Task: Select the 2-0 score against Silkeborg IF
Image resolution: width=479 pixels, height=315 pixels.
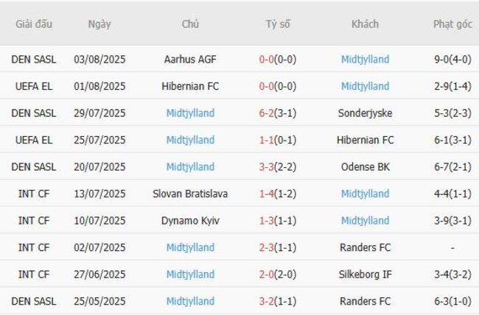Action: (267, 275)
